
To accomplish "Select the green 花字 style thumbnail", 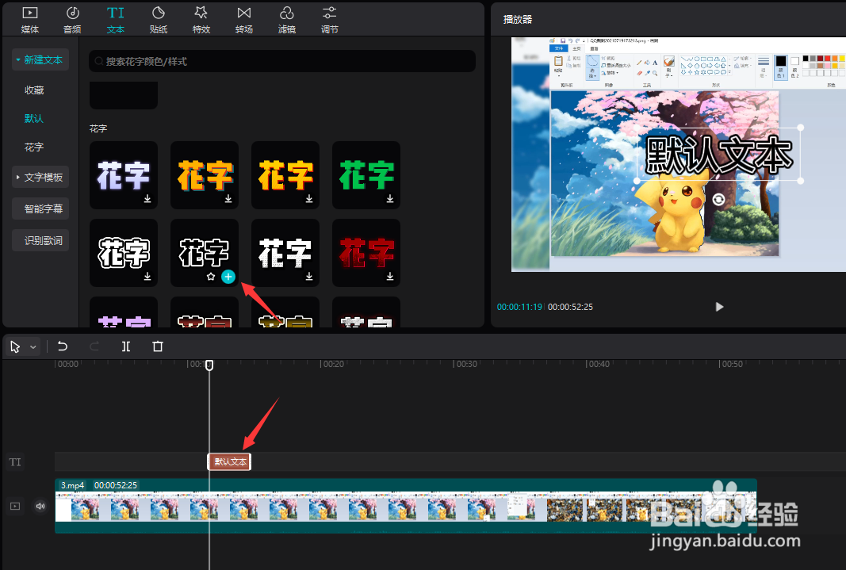I will tap(366, 174).
